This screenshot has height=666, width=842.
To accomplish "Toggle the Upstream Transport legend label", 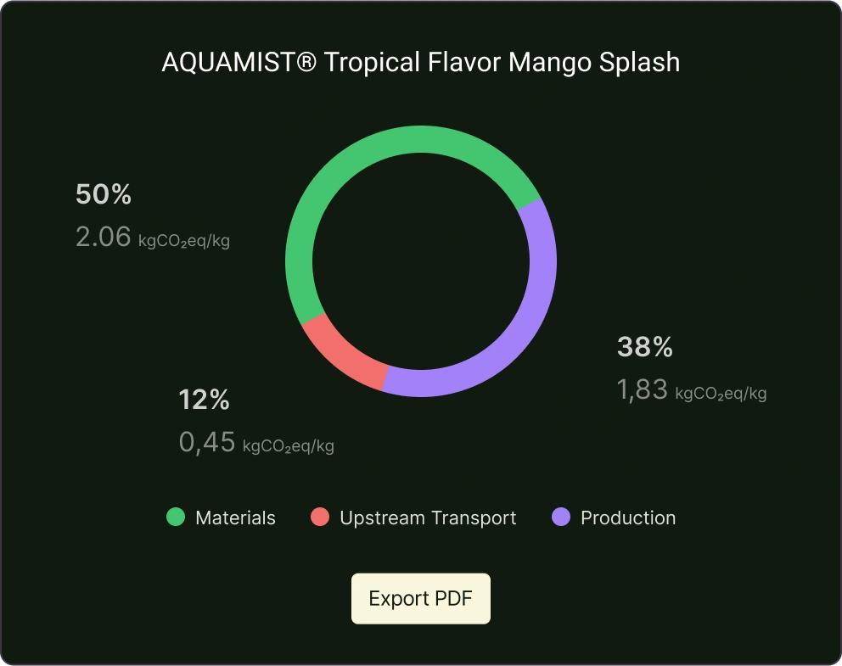I will (x=428, y=518).
